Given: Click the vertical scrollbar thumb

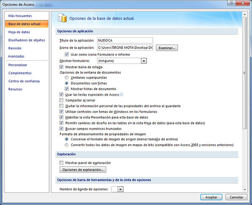Looking at the screenshot, I should tap(244, 73).
